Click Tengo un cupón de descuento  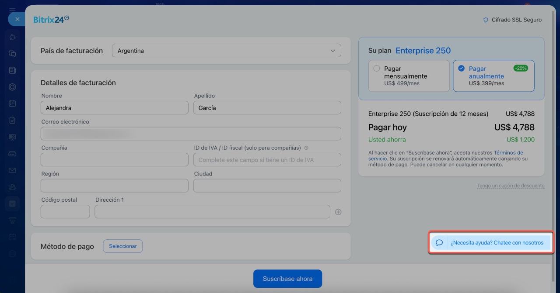tap(511, 186)
